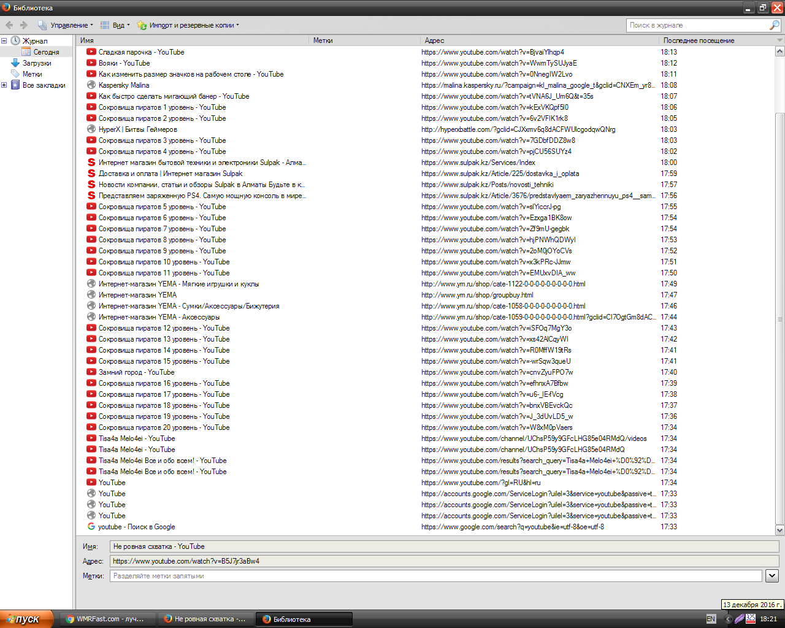Click the 18:13 visit time cell
Screen dimensions: 785x628
point(669,52)
